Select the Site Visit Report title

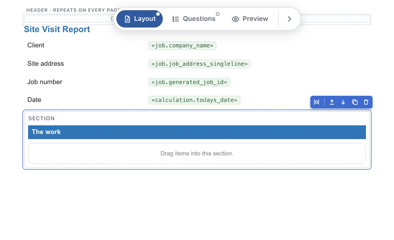tap(57, 29)
